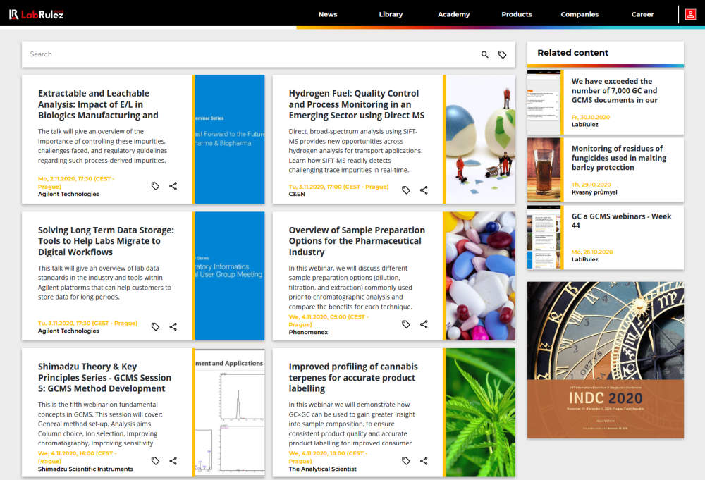Focus the Search input field
Image resolution: width=705 pixels, height=480 pixels.
click(252, 54)
